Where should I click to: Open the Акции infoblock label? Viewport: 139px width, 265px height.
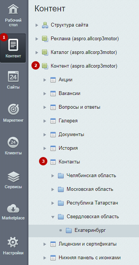(66, 80)
